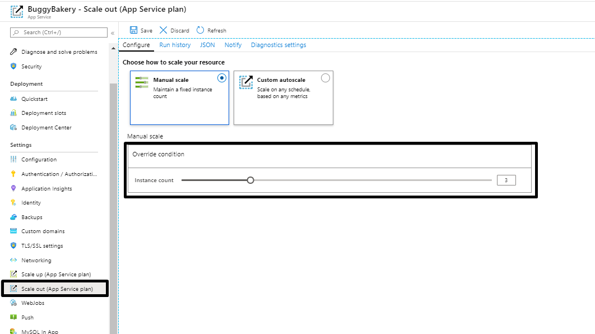Click the Refresh icon
The width and height of the screenshot is (595, 334).
pos(201,30)
